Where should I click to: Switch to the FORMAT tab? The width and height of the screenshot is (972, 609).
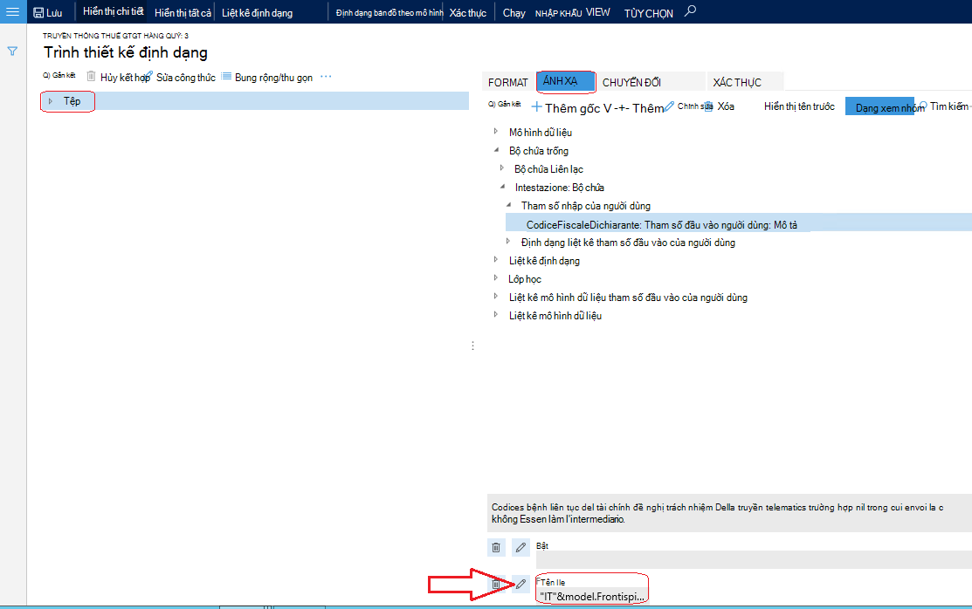tap(507, 82)
